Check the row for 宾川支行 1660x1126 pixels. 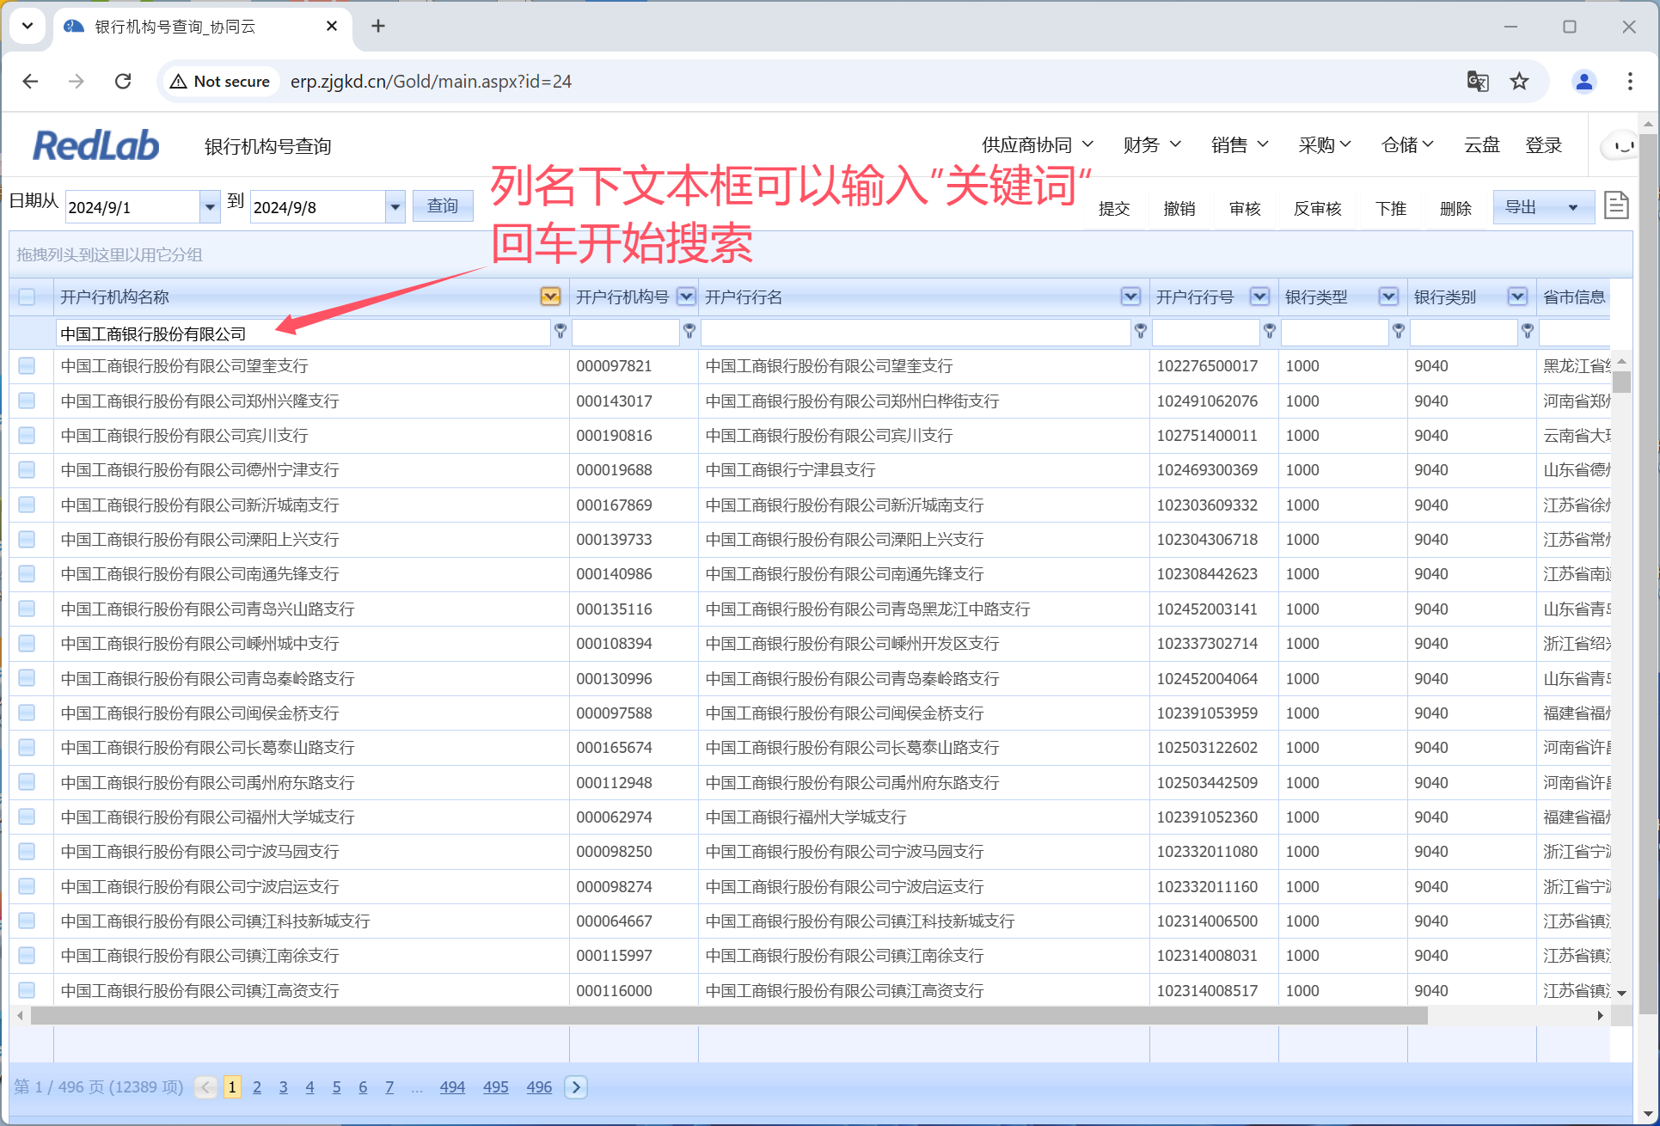[x=27, y=436]
